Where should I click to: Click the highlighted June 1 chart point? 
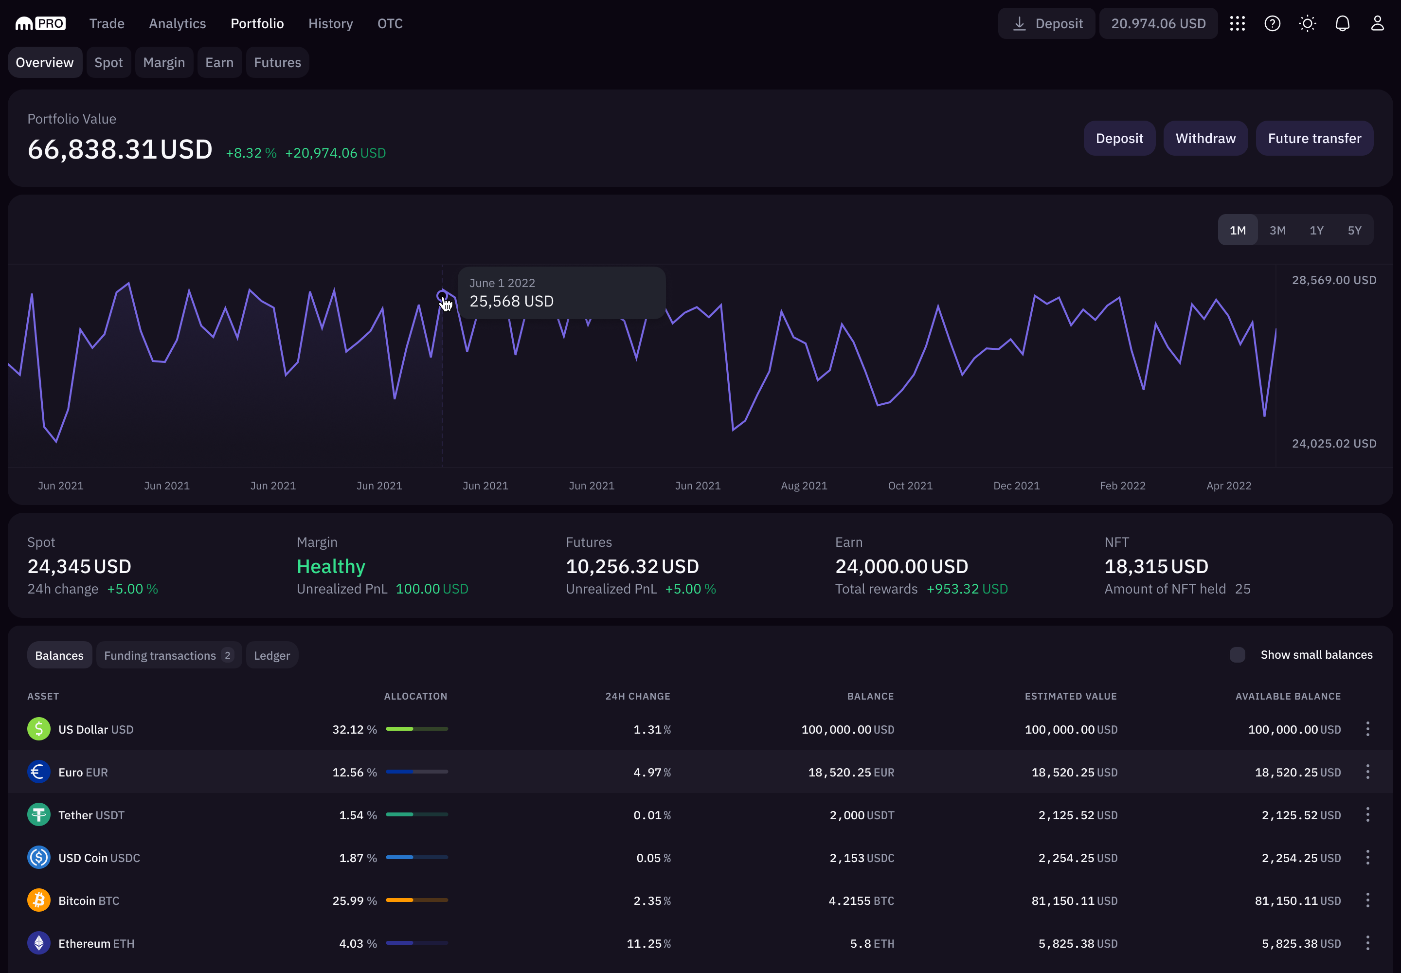(x=442, y=296)
